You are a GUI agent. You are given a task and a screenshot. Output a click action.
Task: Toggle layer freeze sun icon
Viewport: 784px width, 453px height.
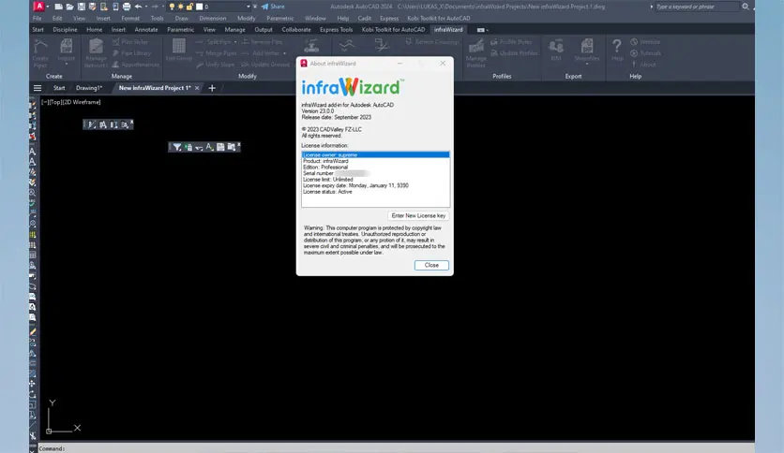181,7
